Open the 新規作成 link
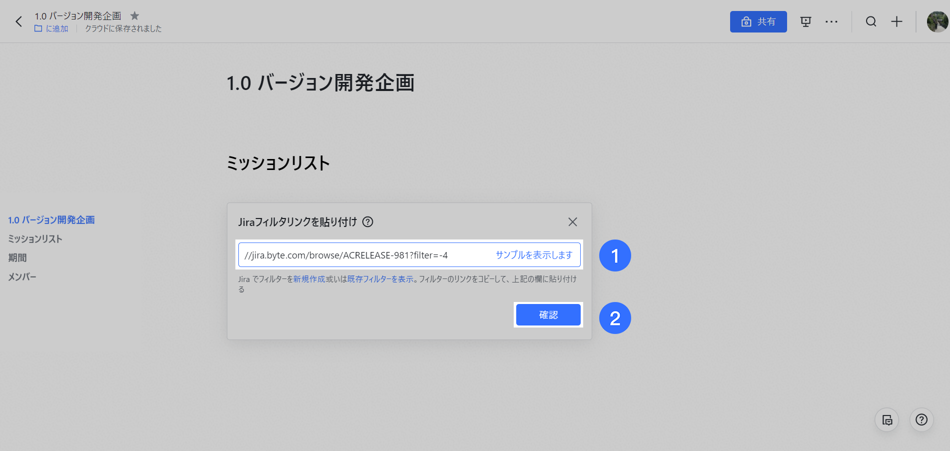Image resolution: width=950 pixels, height=451 pixels. [309, 279]
